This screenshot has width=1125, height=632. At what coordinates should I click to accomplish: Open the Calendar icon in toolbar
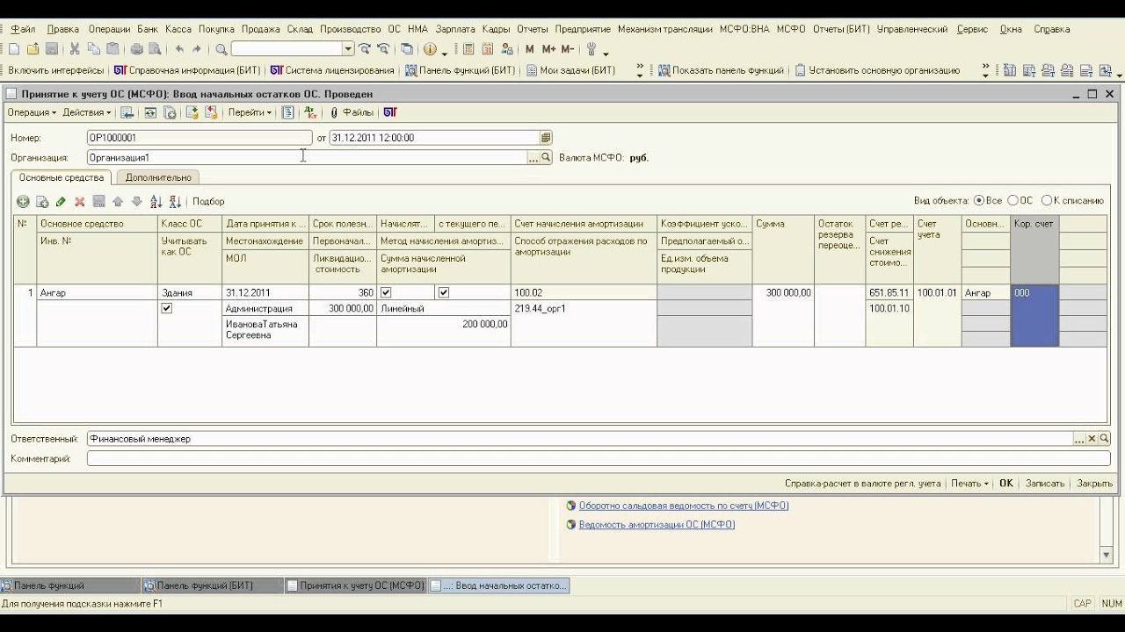click(488, 49)
